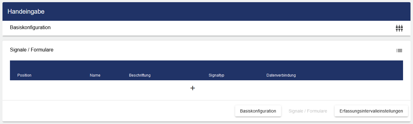
Task: Click the dark blue title bar right of Handeingabe
Action: coord(218,11)
